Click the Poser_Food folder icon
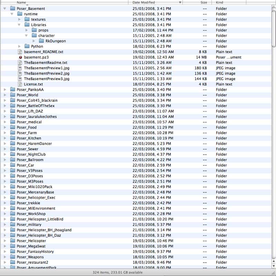276x276 pixels. (12, 127)
